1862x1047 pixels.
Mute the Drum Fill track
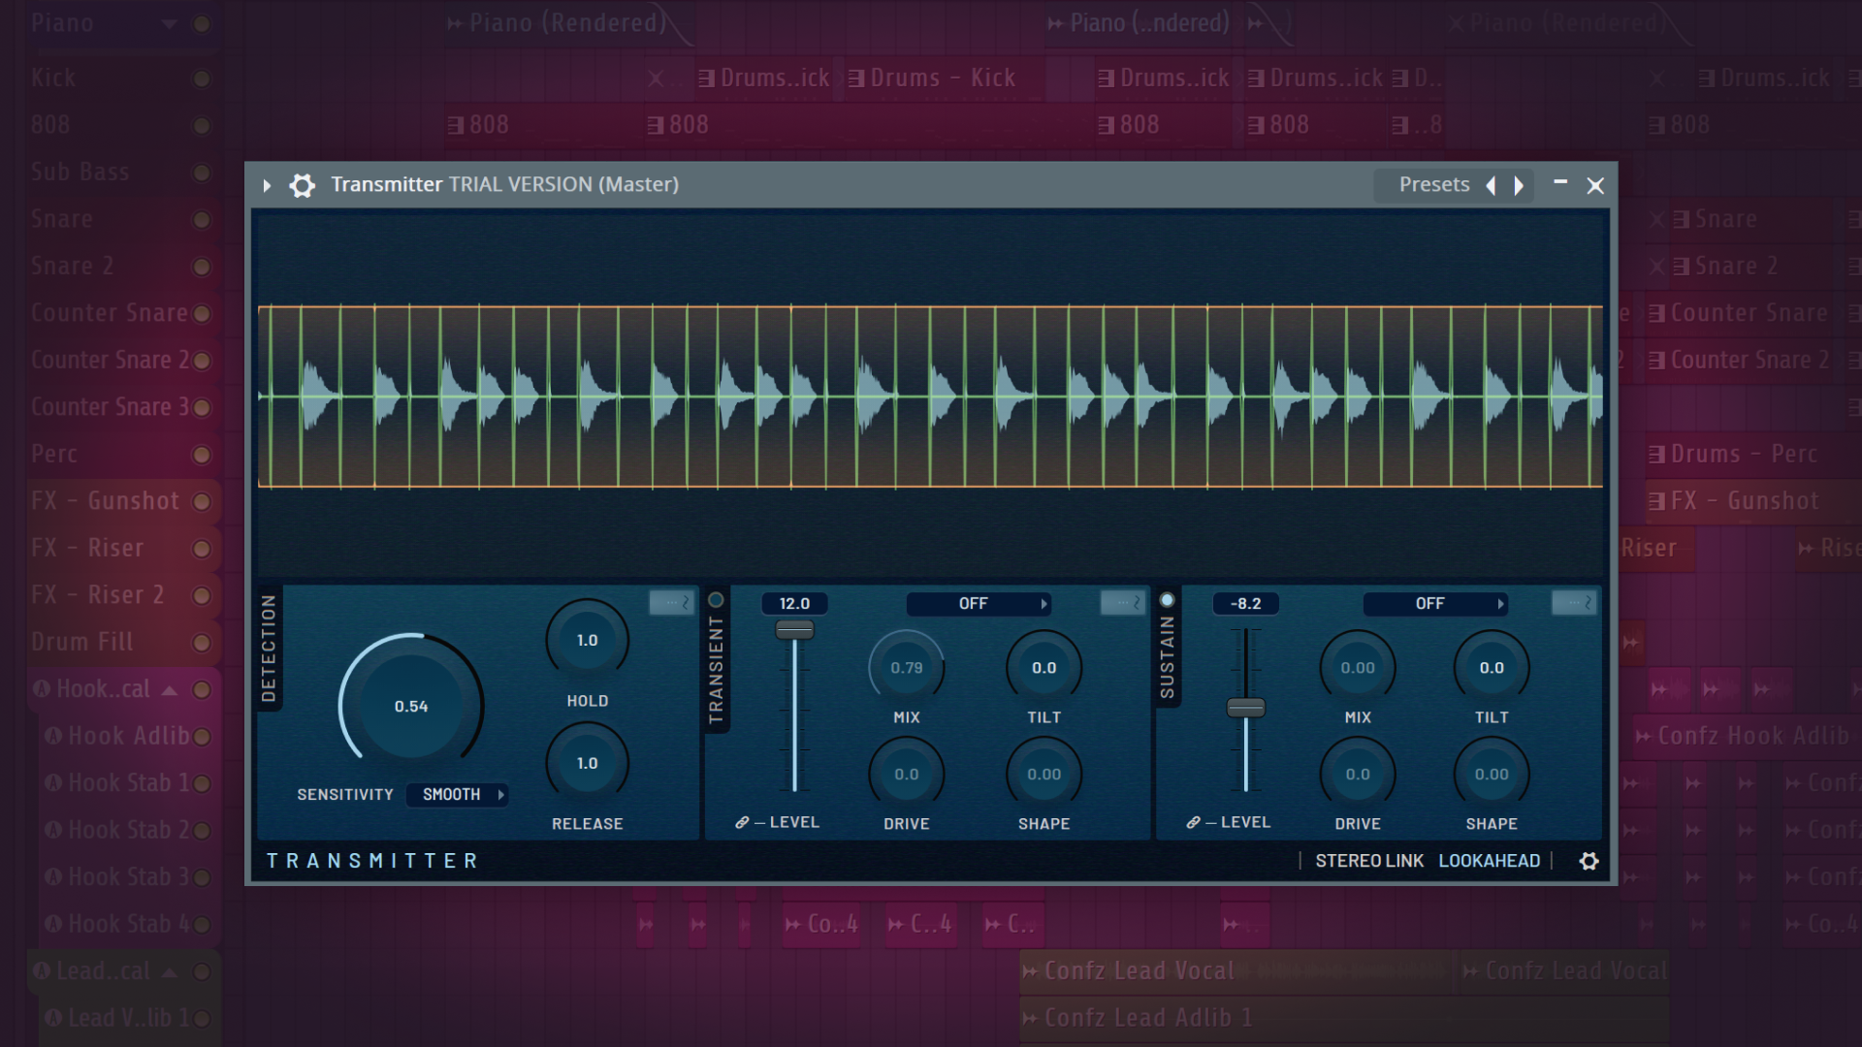click(x=202, y=643)
